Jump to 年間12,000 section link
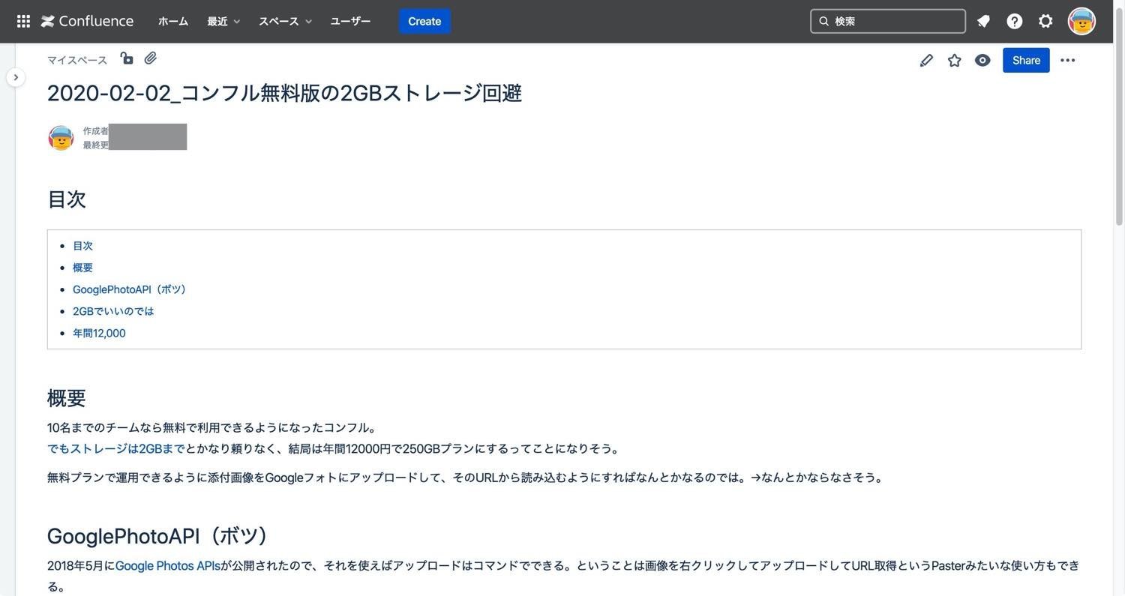The width and height of the screenshot is (1125, 596). pos(99,333)
